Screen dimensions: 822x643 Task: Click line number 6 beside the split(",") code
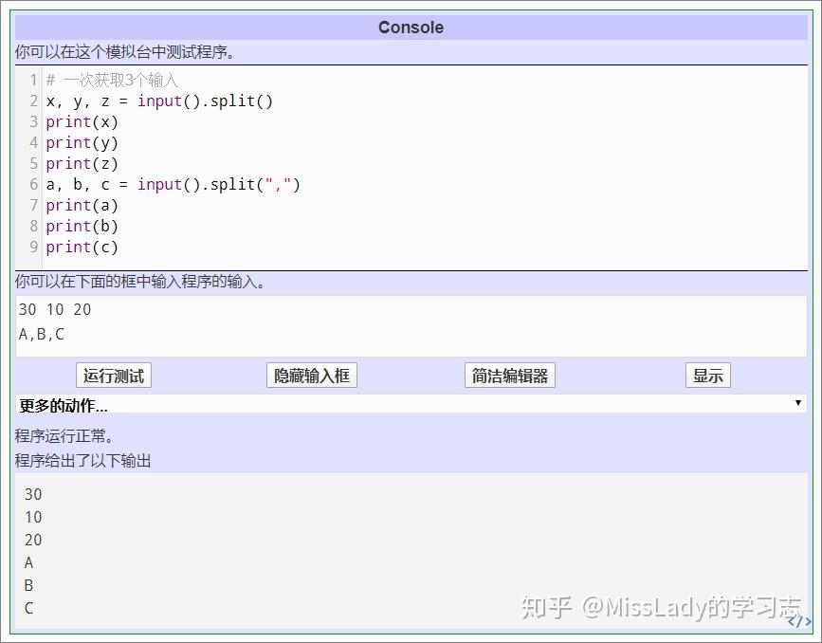[x=32, y=184]
